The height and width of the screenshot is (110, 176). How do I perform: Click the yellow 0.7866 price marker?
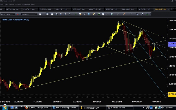(172, 94)
